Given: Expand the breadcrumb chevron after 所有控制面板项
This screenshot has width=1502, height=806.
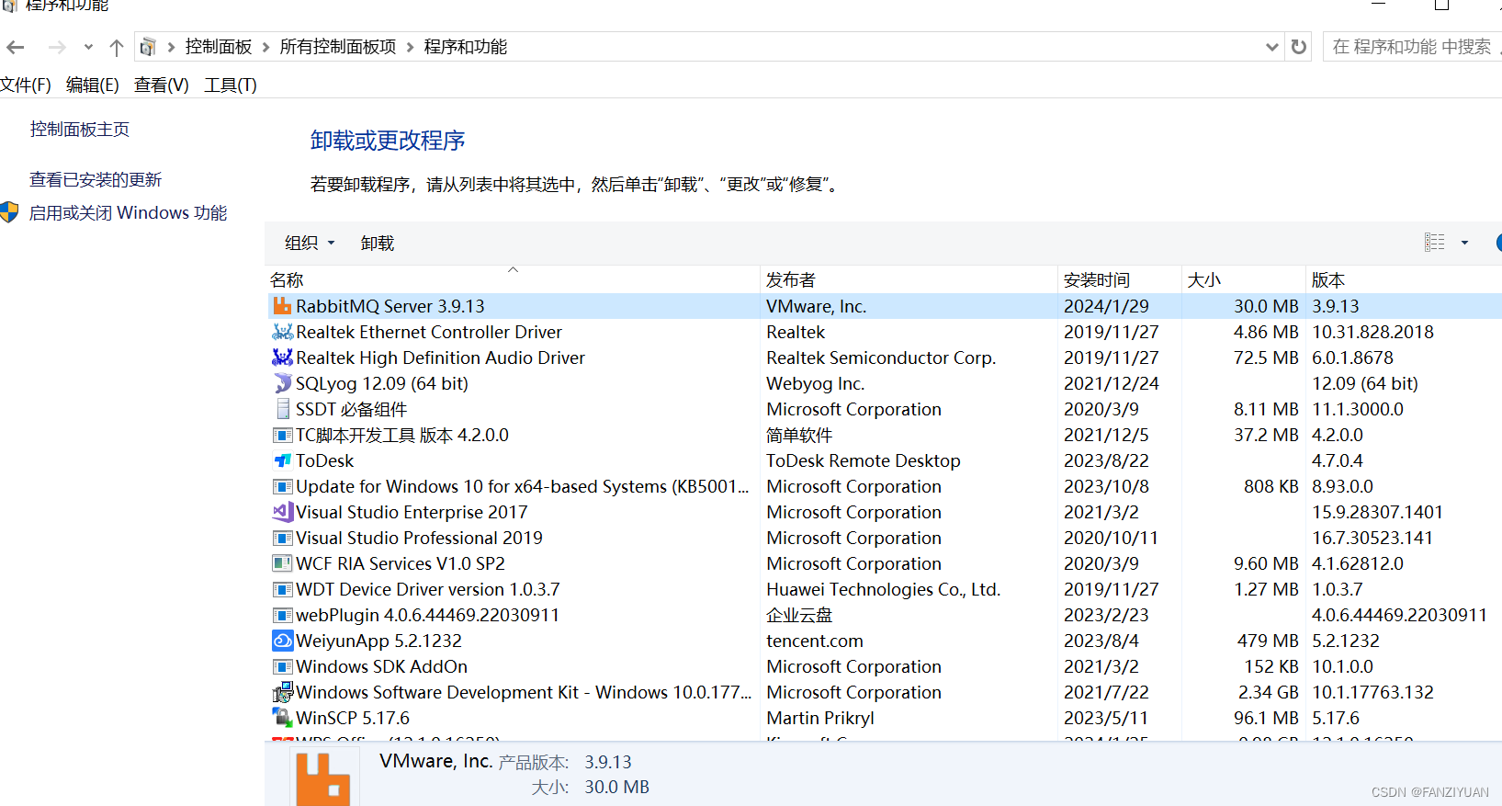Looking at the screenshot, I should click(x=410, y=47).
